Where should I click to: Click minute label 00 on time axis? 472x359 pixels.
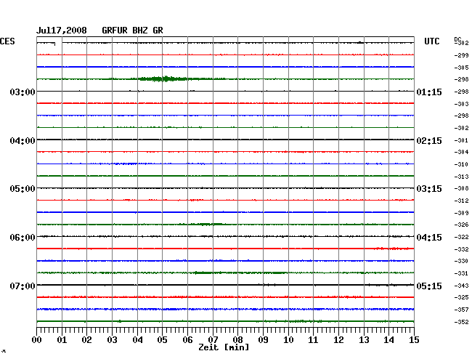click(37, 340)
